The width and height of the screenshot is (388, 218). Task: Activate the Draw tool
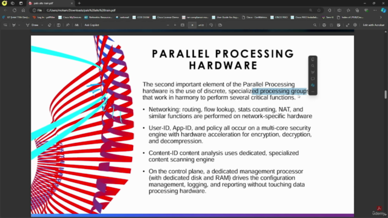pos(32,25)
